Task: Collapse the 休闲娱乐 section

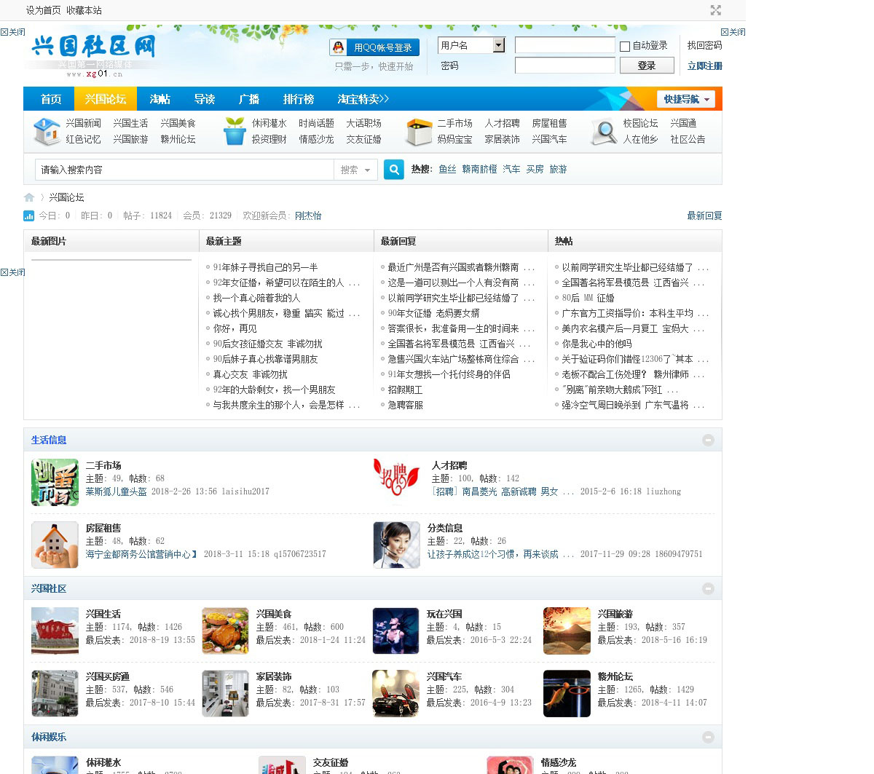Action: (708, 737)
